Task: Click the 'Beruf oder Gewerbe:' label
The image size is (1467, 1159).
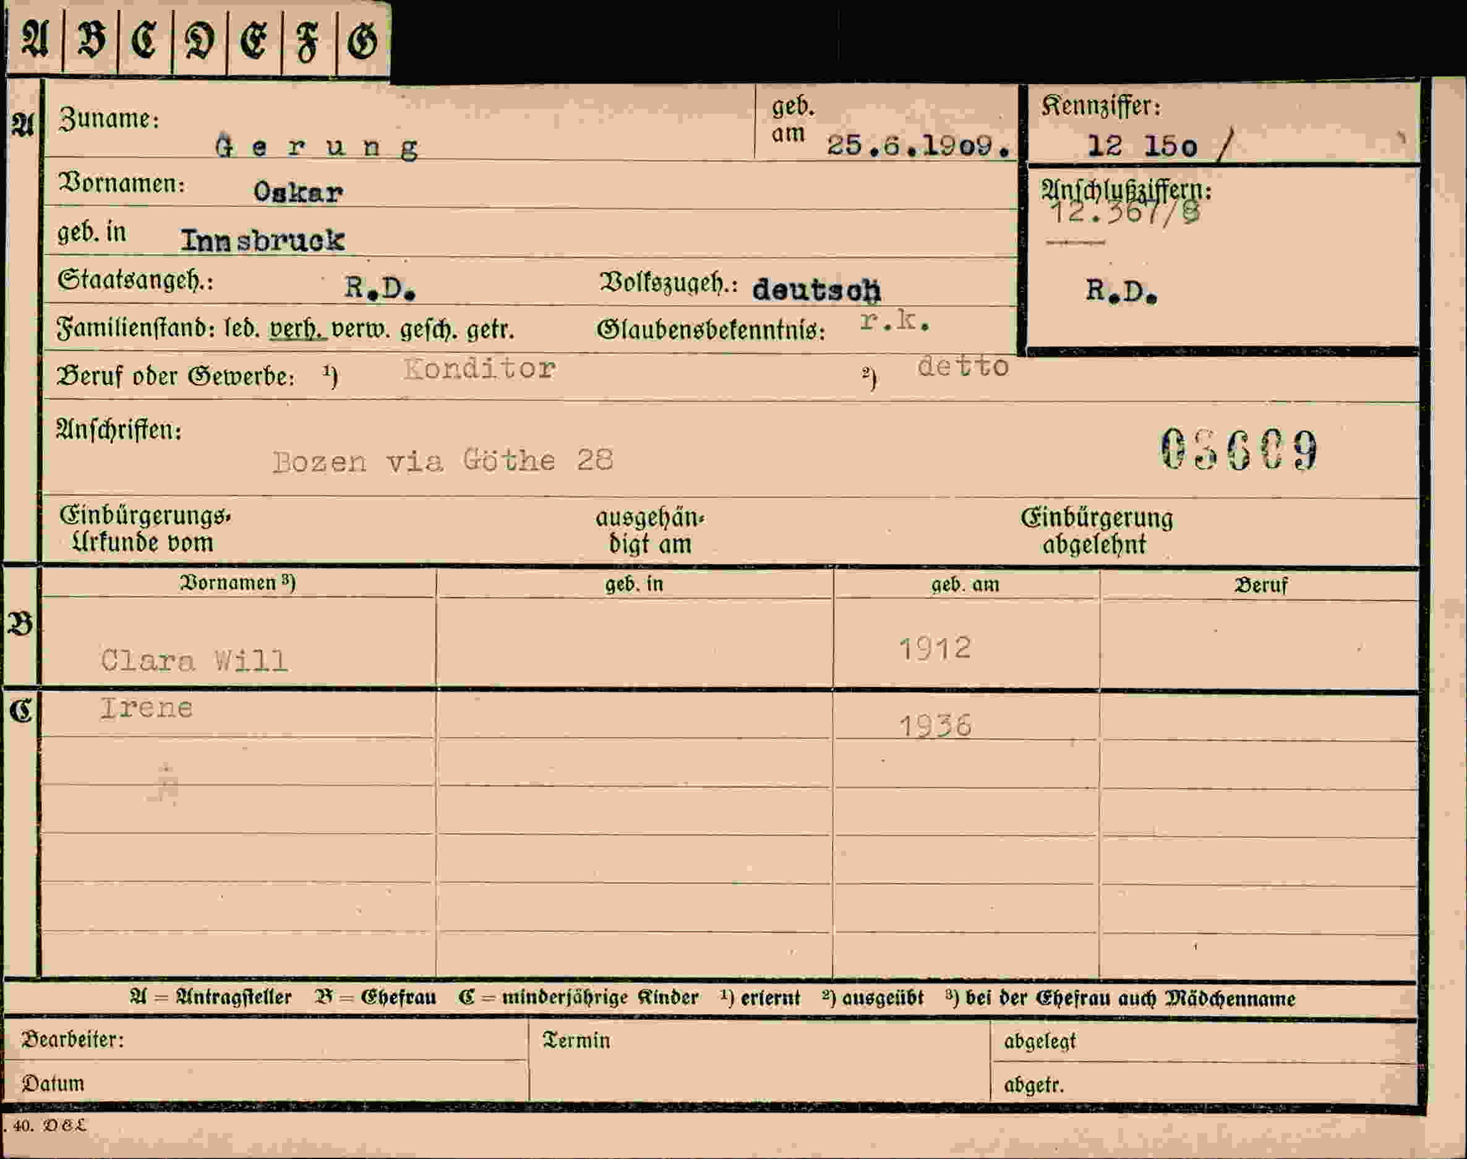Action: (x=176, y=377)
